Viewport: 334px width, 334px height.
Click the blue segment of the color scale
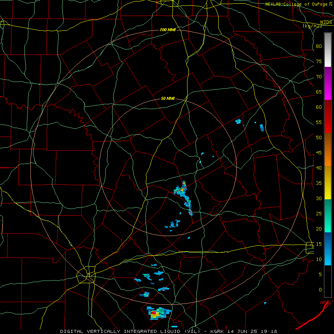point(328,249)
